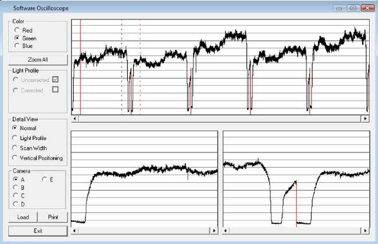Click left arrow of bottom-right graph scrollbar
378x244 pixels.
coord(226,231)
